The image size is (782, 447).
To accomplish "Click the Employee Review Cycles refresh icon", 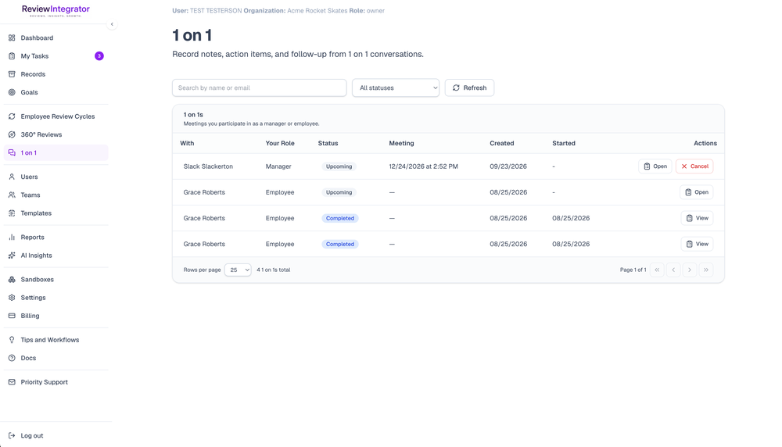I will (12, 116).
